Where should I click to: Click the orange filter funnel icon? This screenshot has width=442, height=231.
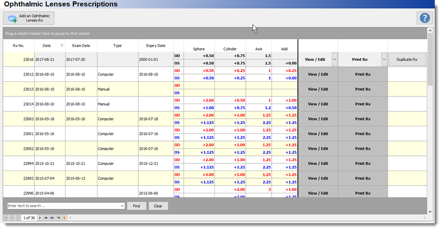tap(64, 218)
